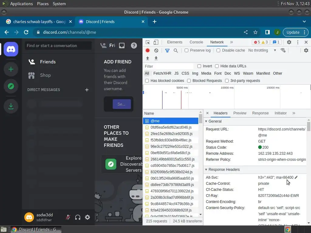Check Blocked Requests checkbox

coord(189,81)
